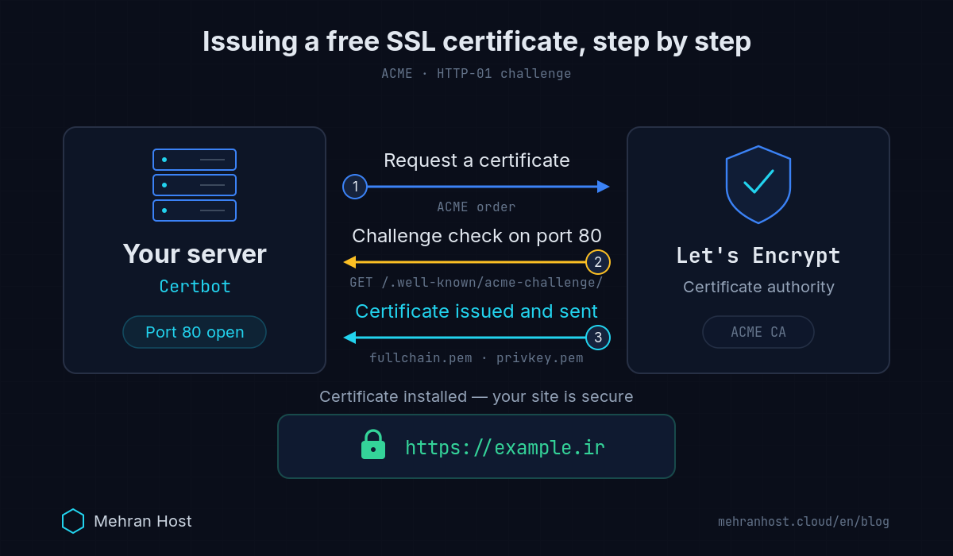Image resolution: width=953 pixels, height=556 pixels.
Task: Click the 'ACME · HTTP-01 challenge' subtitle
Action: (x=476, y=74)
